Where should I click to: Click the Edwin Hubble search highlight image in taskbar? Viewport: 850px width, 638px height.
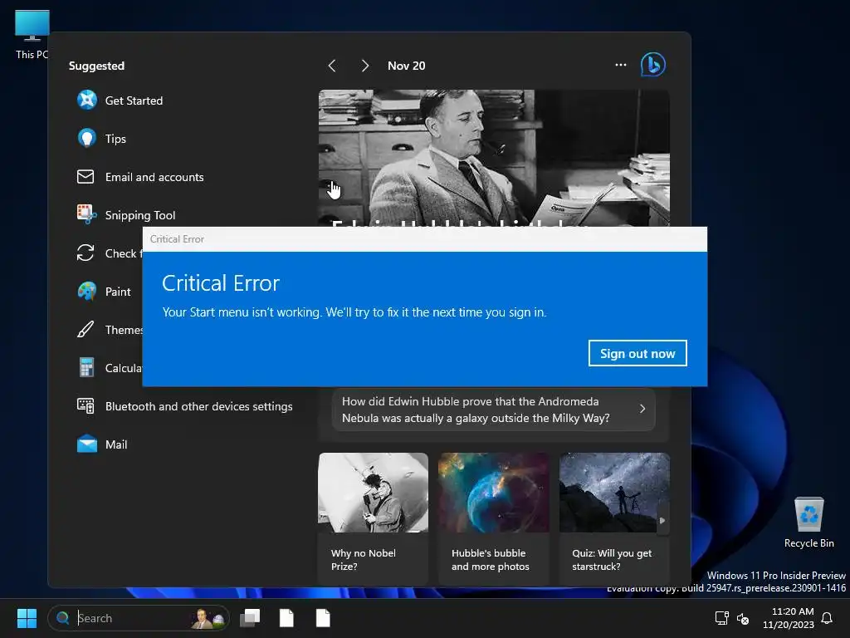208,618
